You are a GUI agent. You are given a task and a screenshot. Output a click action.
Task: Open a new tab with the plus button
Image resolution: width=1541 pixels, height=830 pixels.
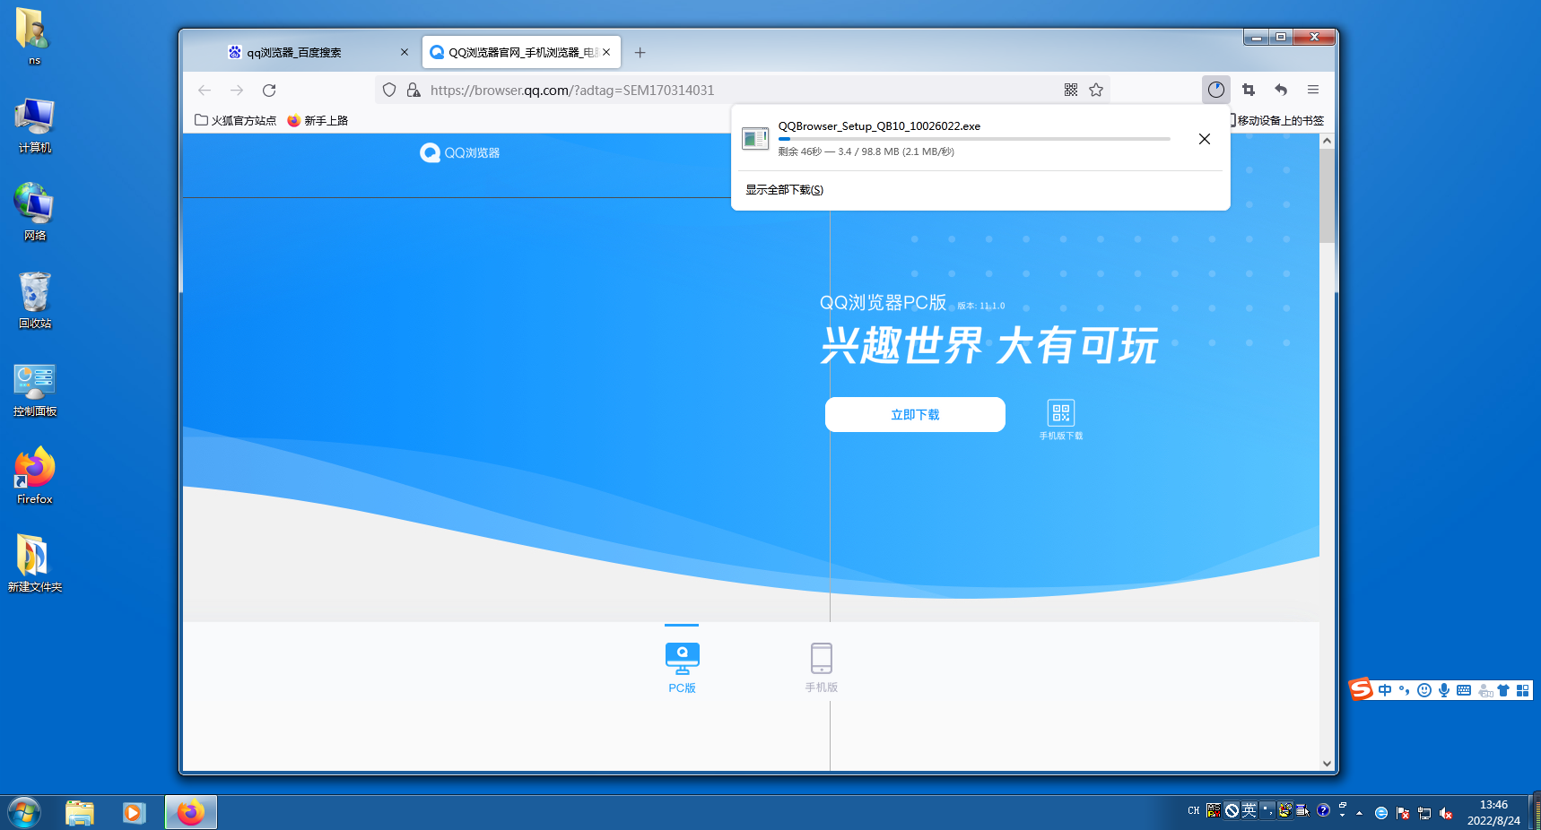coord(640,53)
